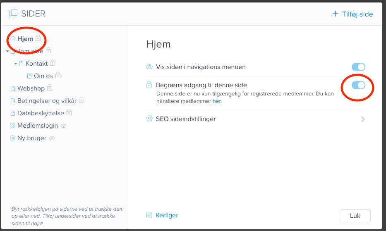
Task: Select the Medlemslogin page
Action: point(38,126)
